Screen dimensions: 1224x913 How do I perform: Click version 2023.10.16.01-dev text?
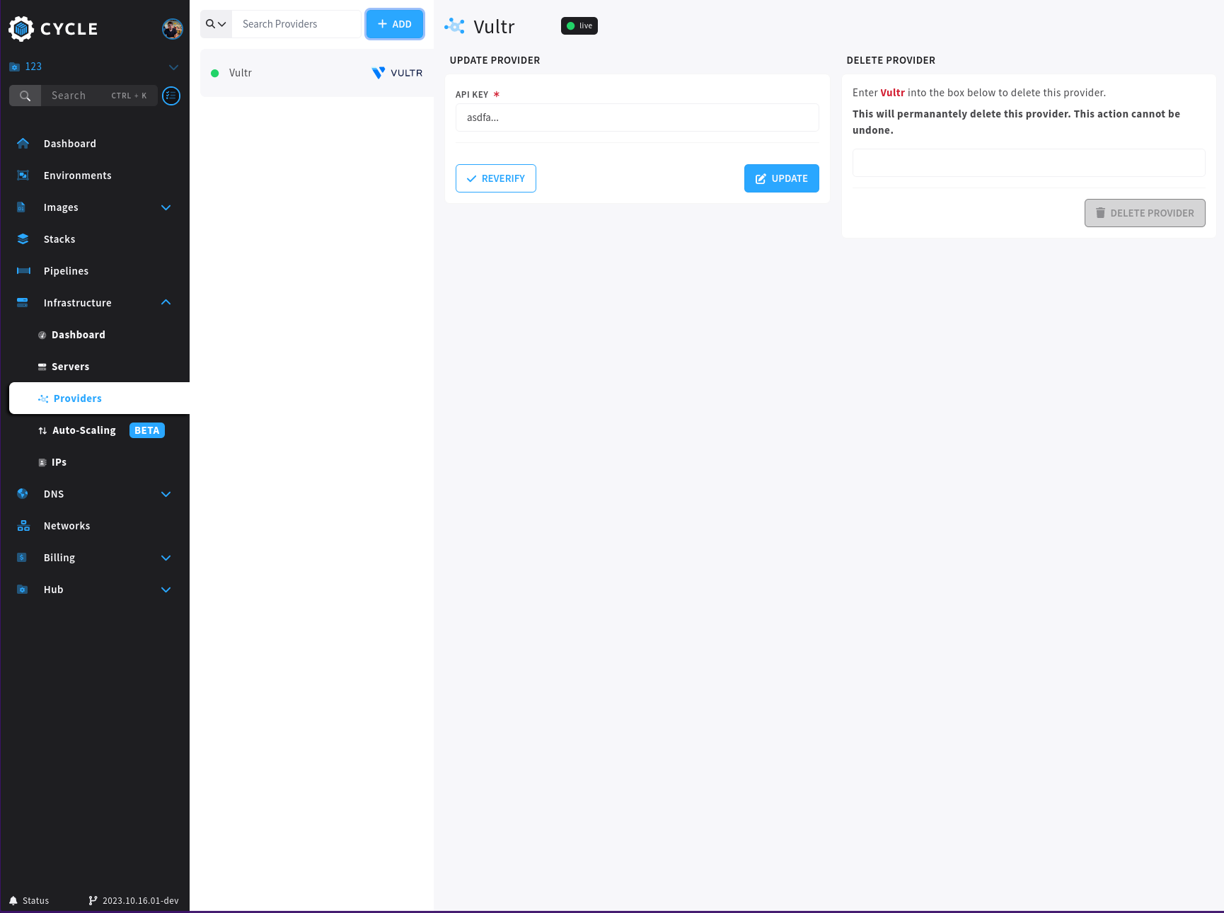tap(141, 901)
